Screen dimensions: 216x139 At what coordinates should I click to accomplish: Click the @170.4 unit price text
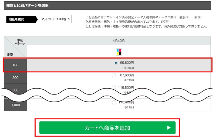129,107
